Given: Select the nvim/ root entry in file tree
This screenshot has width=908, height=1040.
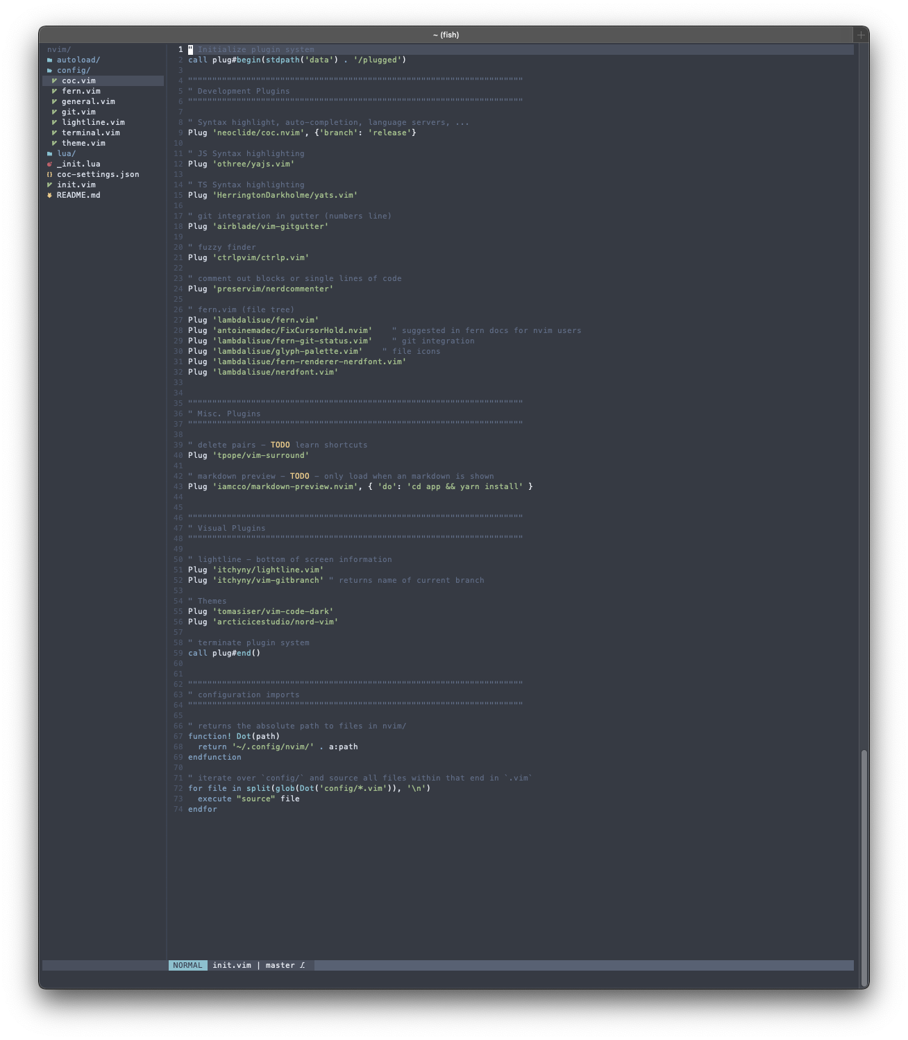Looking at the screenshot, I should [x=59, y=49].
